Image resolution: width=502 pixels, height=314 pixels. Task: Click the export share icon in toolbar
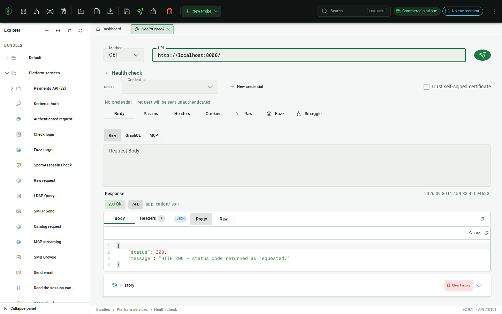[153, 11]
